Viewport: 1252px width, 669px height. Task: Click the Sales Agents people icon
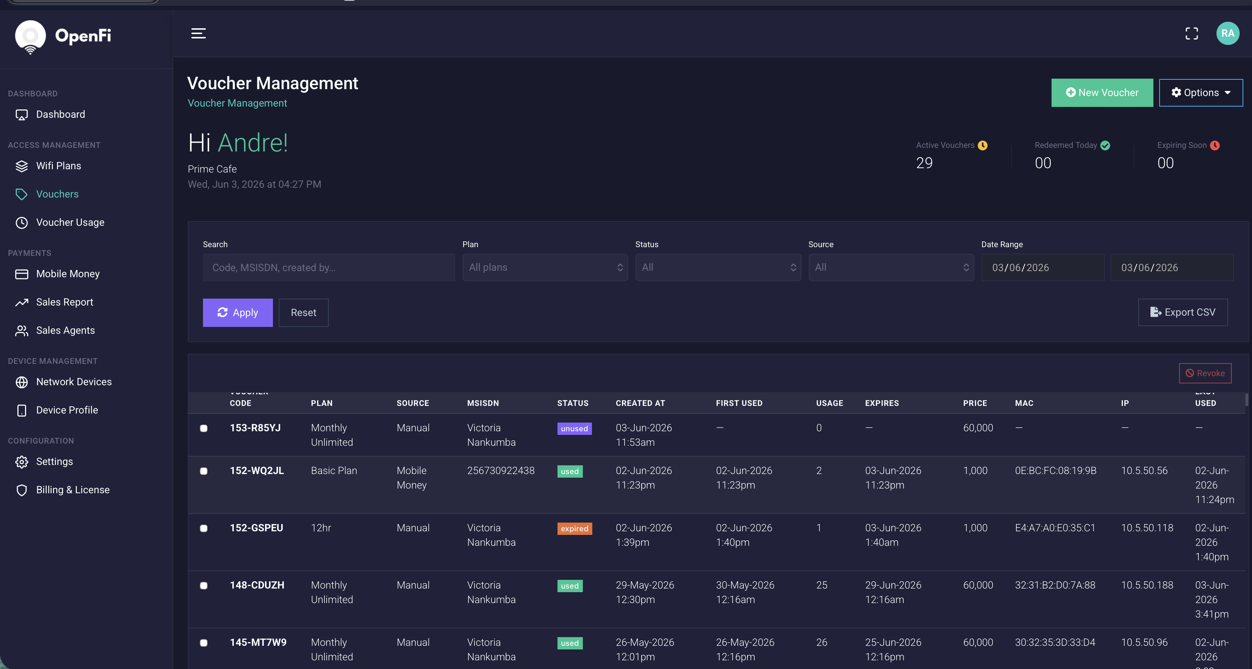[21, 331]
